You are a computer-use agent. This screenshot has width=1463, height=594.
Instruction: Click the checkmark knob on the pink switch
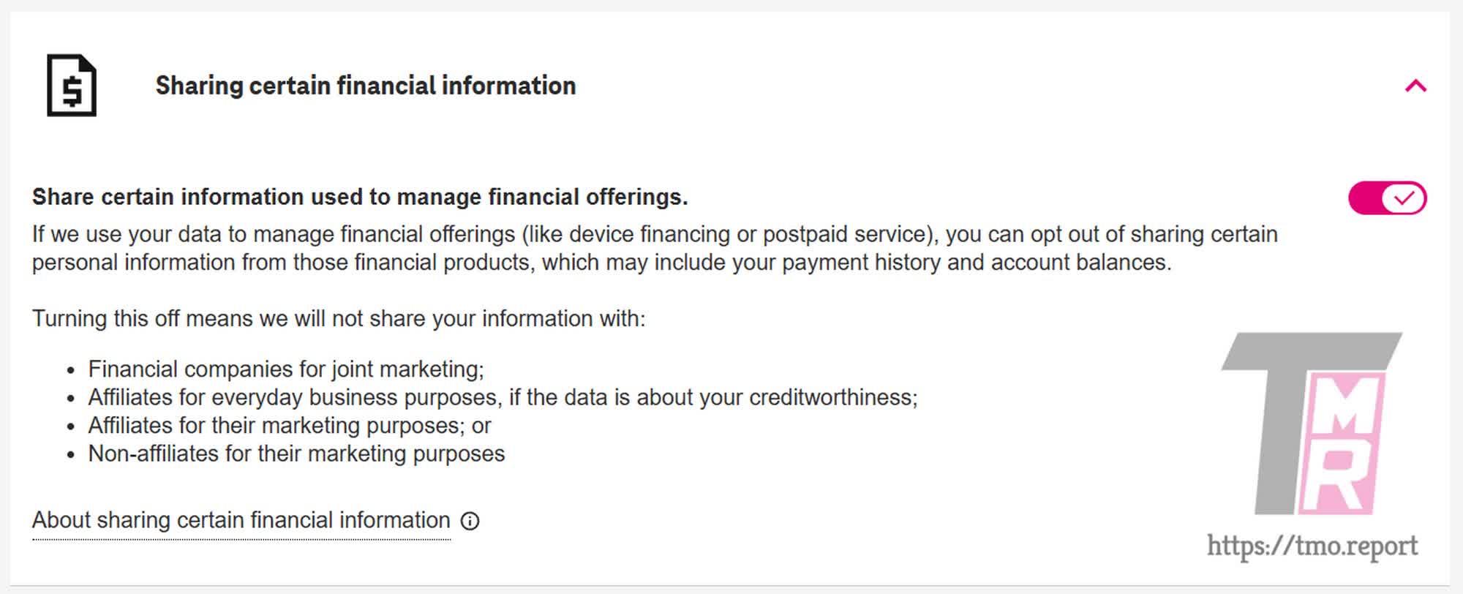coord(1404,198)
